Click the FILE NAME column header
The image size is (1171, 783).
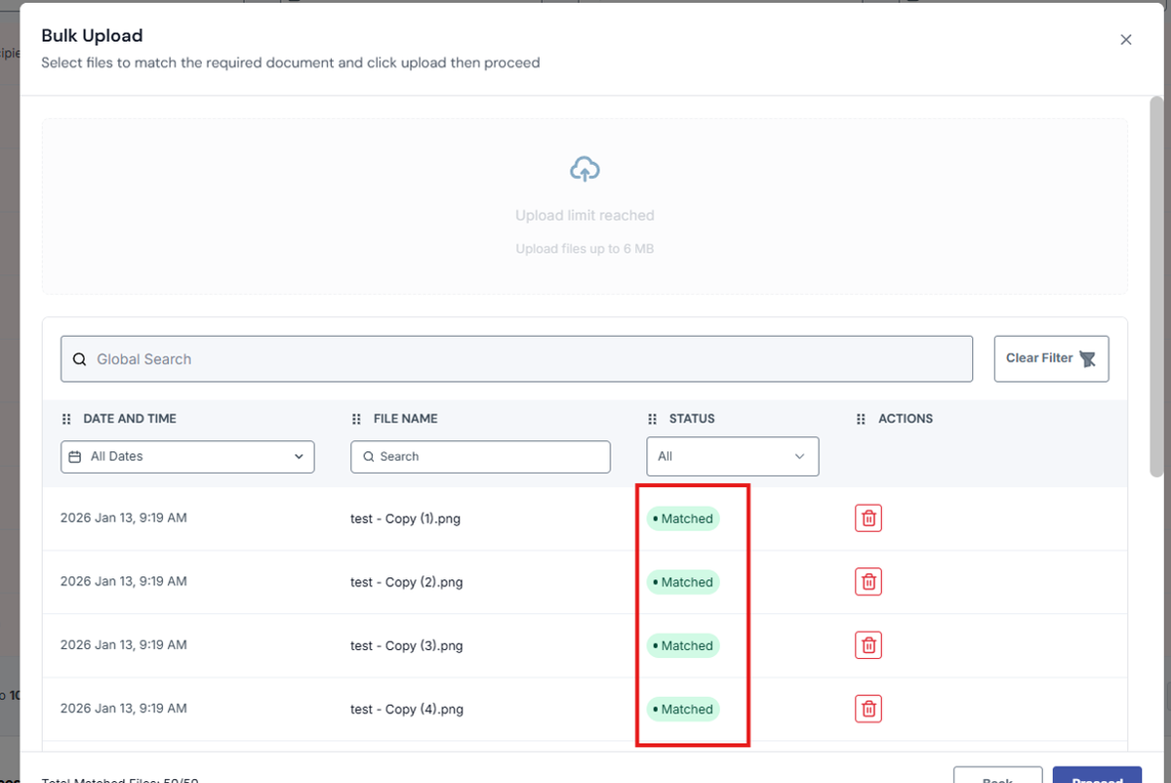pos(405,419)
